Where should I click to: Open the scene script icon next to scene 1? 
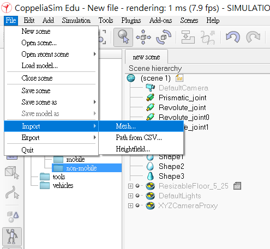click(x=179, y=78)
